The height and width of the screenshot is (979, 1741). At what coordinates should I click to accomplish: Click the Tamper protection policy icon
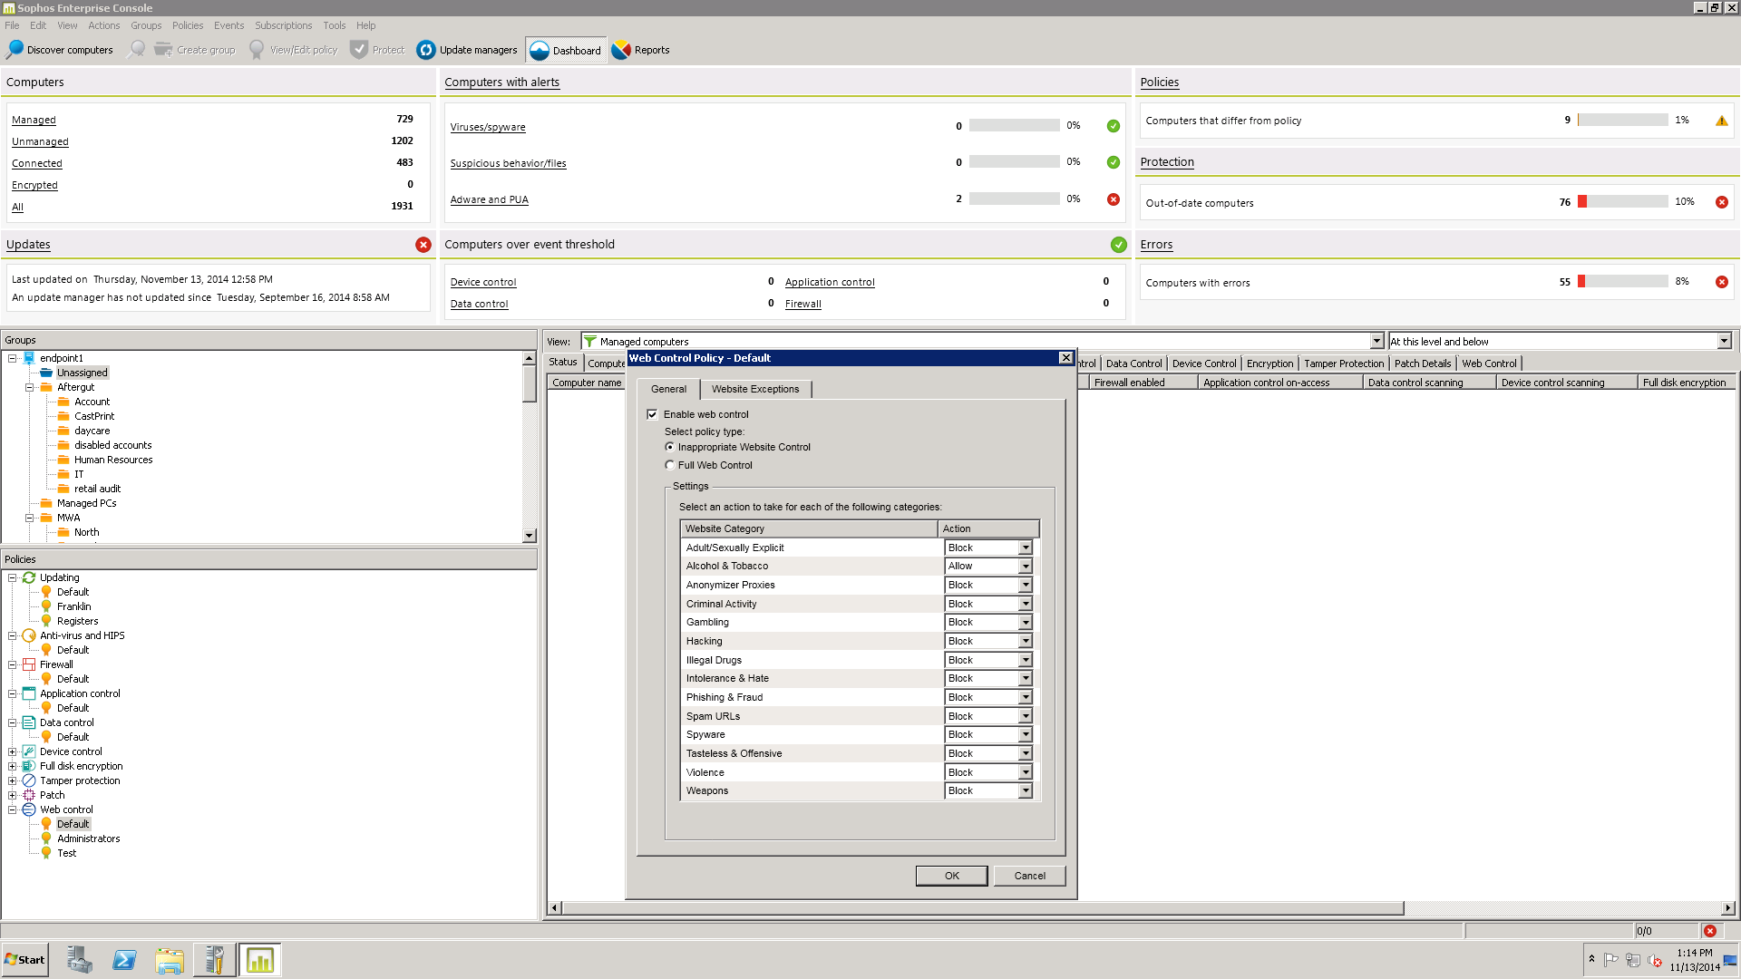(x=29, y=780)
